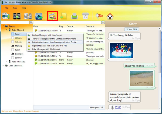The width and height of the screenshot is (162, 114).
Task: Select the 6:22:10 PM [IMAGE] message row
Action: pyautogui.click(x=69, y=60)
